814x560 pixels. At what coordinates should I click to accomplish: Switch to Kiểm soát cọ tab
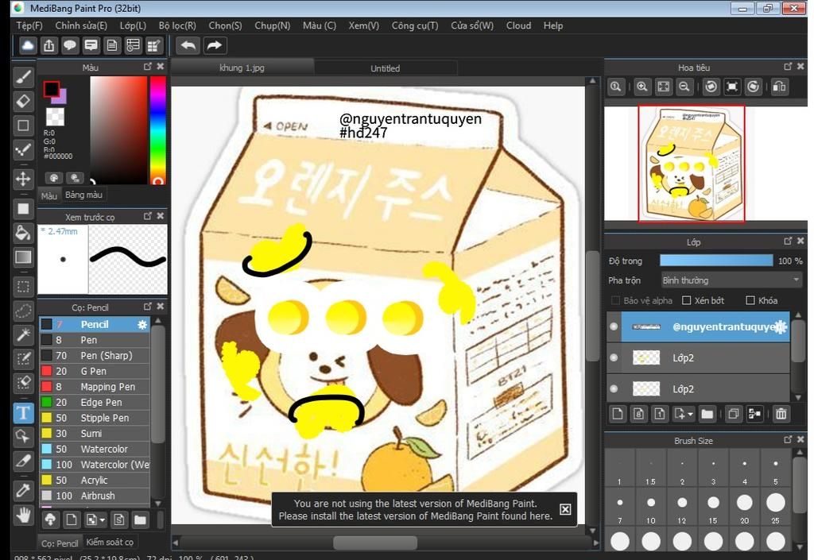110,542
